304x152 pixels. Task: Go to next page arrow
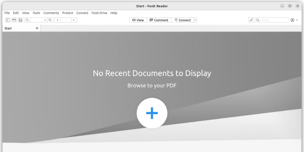click(x=74, y=20)
